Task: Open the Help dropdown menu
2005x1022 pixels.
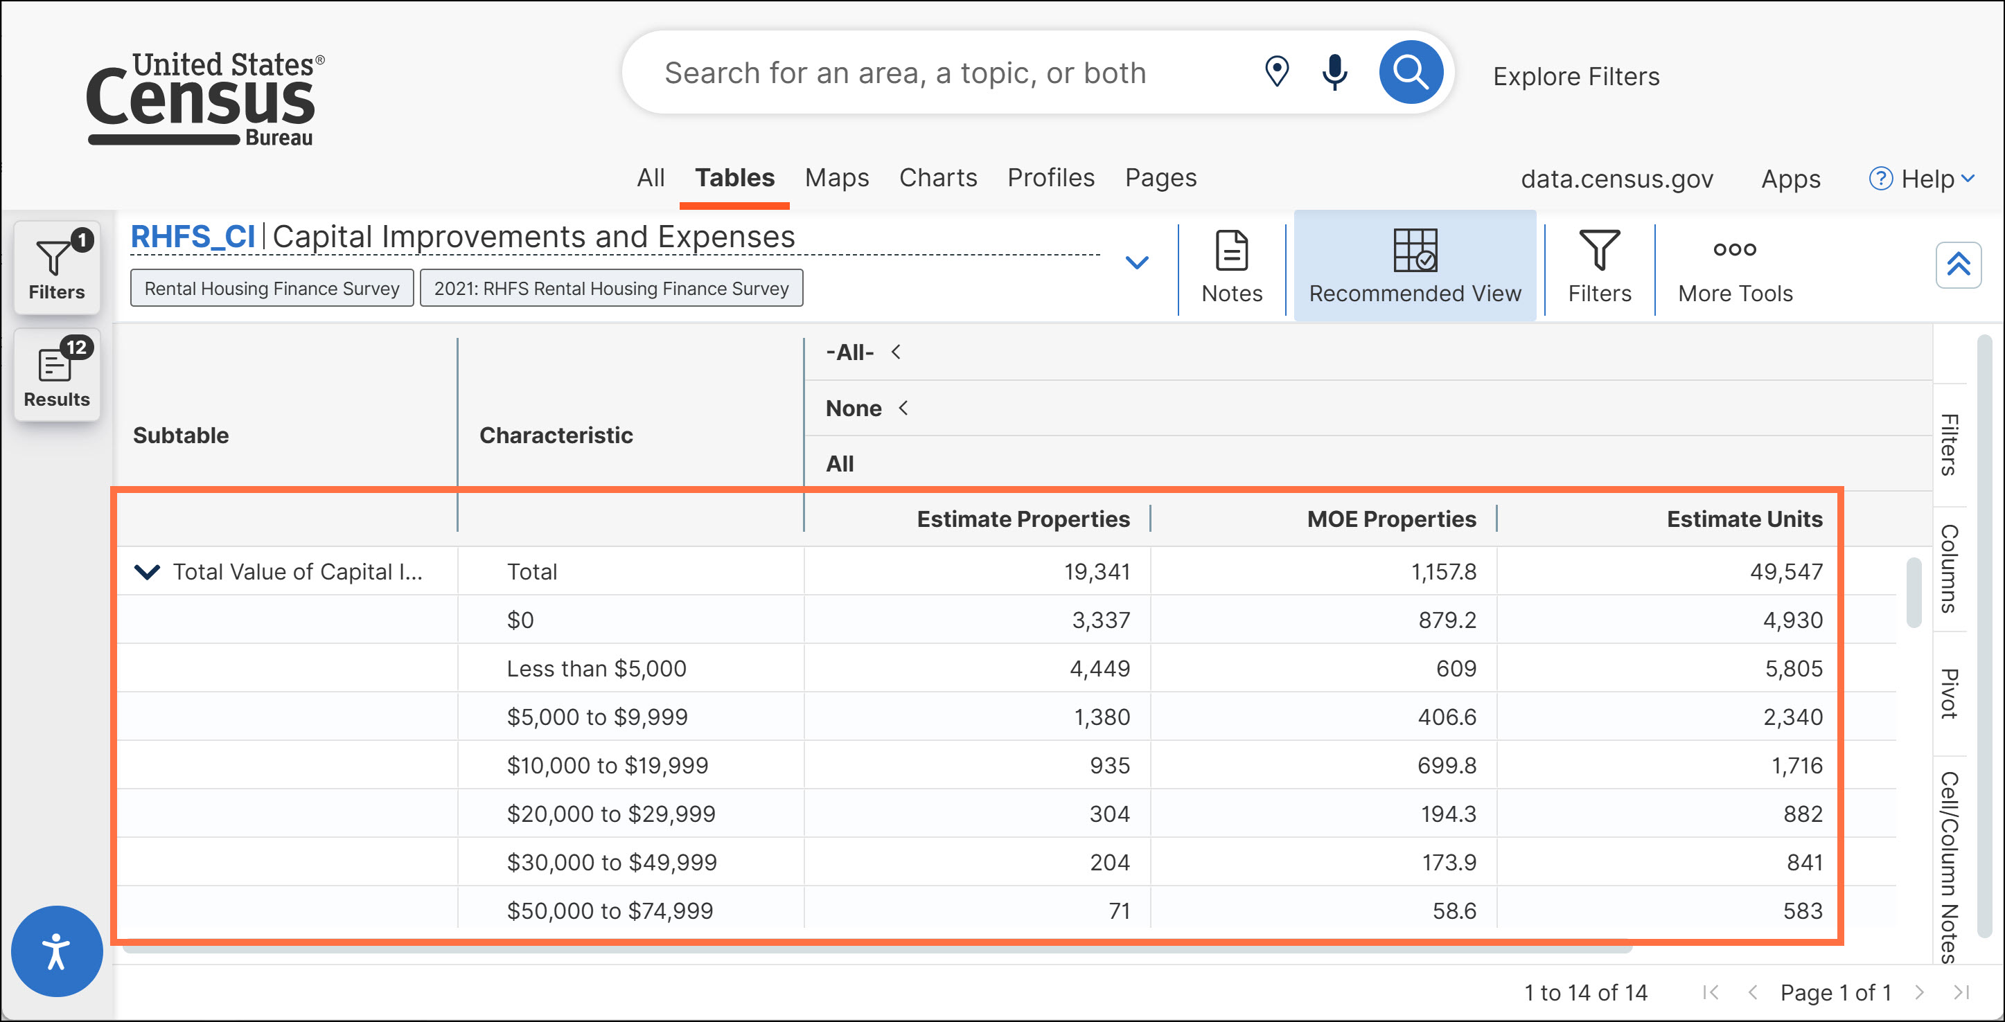Action: point(1923,179)
